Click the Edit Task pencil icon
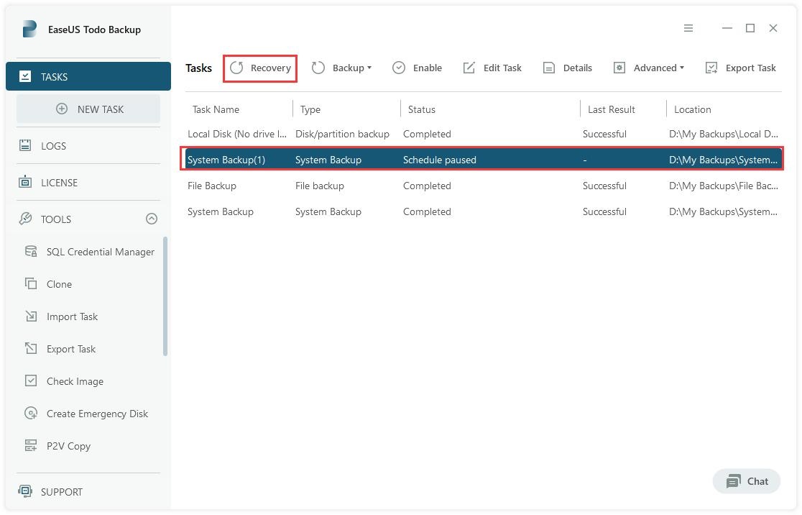Image resolution: width=802 pixels, height=515 pixels. point(469,68)
